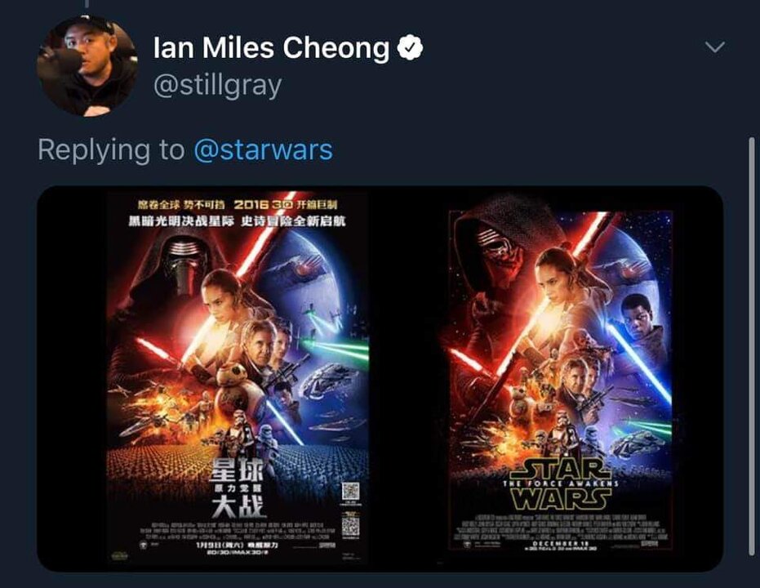
Task: Open the @starwars mention link
Action: (x=263, y=149)
